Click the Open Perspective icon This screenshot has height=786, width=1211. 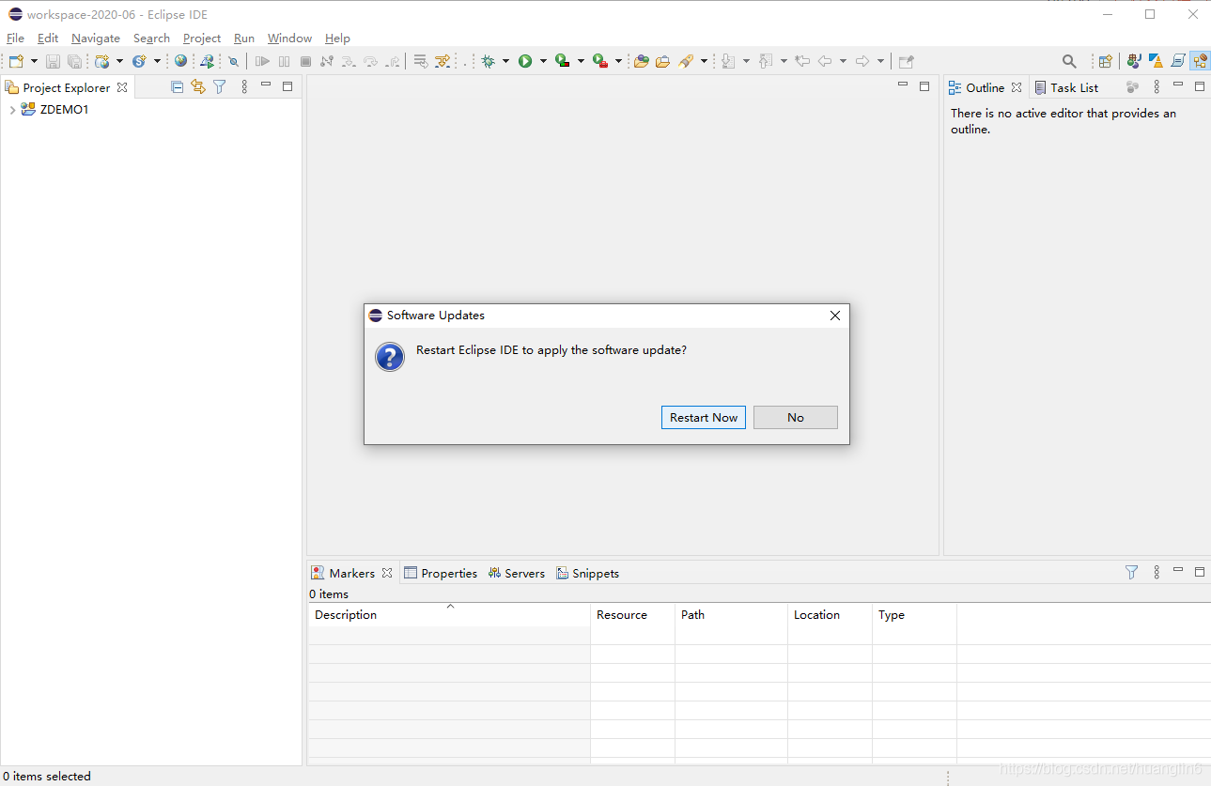(x=1105, y=61)
